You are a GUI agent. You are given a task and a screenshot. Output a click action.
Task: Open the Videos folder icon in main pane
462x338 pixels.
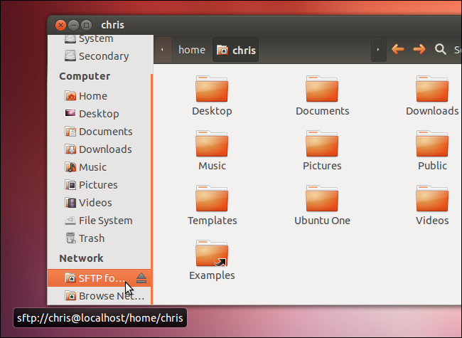click(432, 199)
